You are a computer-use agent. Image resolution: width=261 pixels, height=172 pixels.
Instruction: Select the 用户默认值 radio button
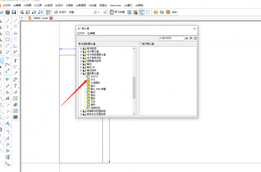[x=141, y=44]
